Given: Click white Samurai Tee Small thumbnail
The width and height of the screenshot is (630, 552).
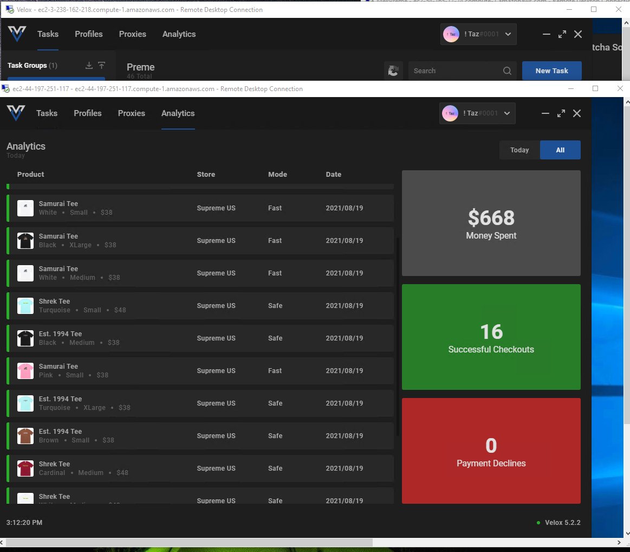Looking at the screenshot, I should (x=25, y=208).
